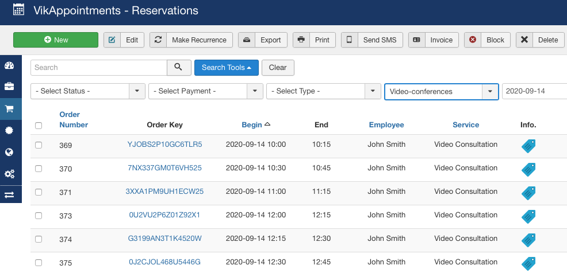Open the Select Payment dropdown

coord(206,91)
